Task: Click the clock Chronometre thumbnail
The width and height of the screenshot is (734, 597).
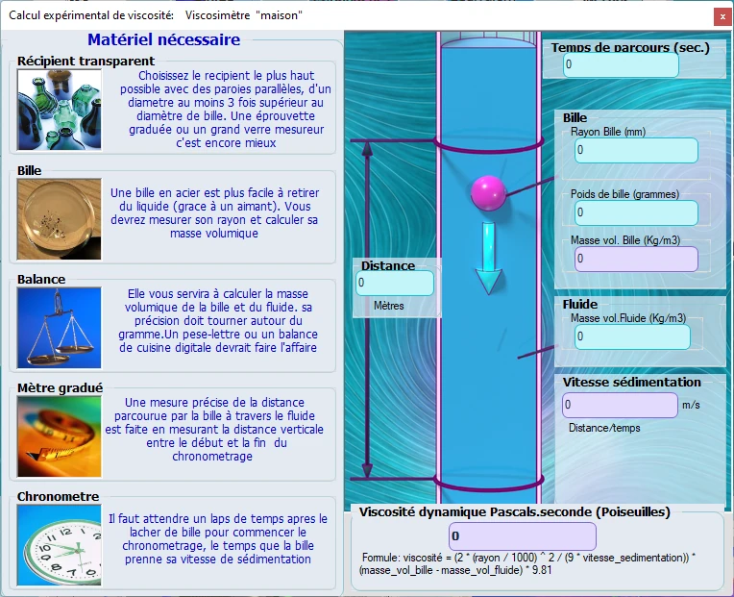Action: pos(59,545)
